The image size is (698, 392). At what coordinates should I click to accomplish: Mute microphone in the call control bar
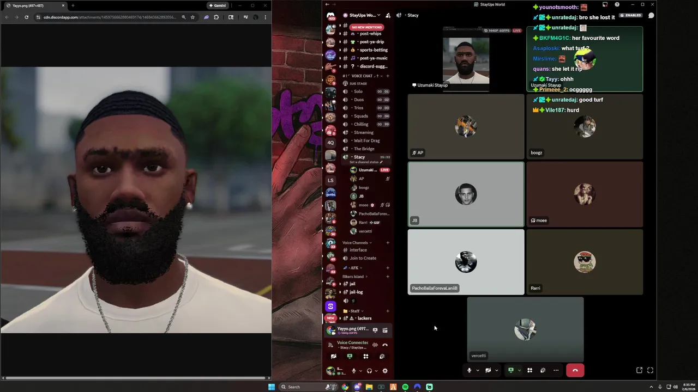469,370
